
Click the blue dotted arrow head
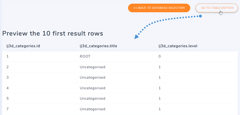[x=136, y=37]
